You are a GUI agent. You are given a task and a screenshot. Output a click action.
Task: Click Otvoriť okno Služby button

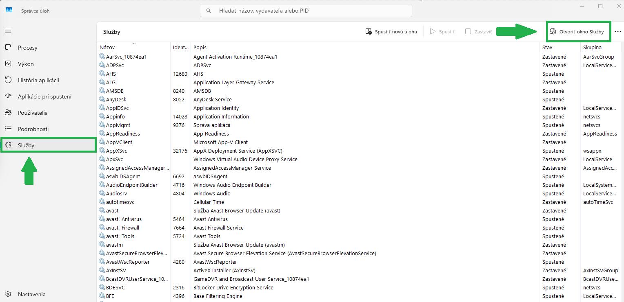(578, 32)
